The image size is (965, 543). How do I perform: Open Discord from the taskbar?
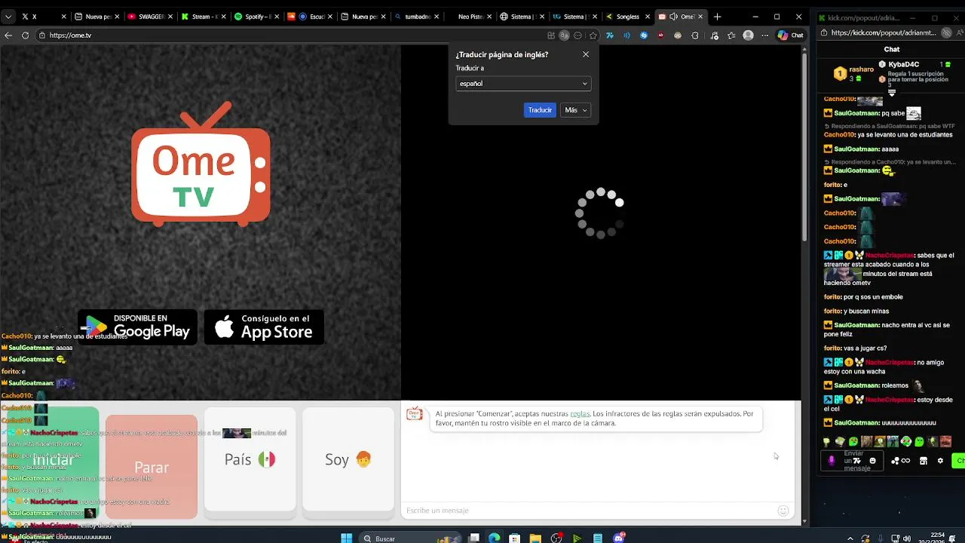(619, 538)
